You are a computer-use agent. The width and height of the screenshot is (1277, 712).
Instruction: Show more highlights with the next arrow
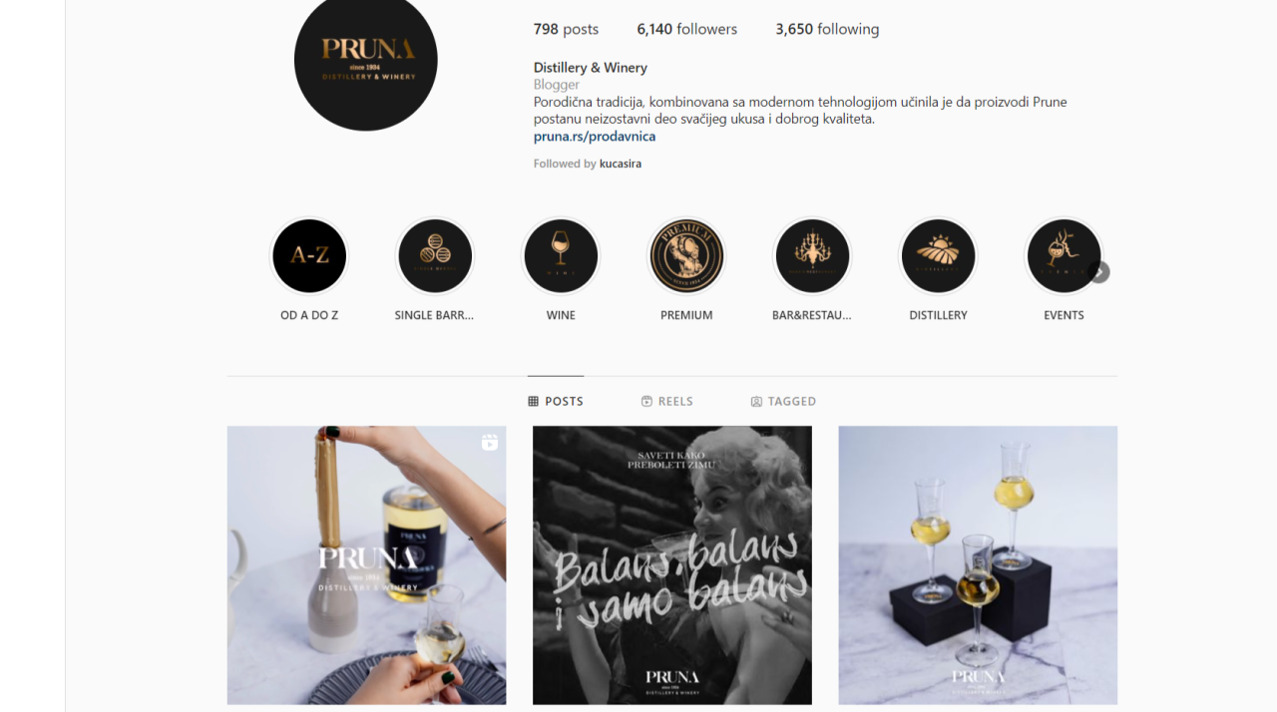[x=1098, y=272]
